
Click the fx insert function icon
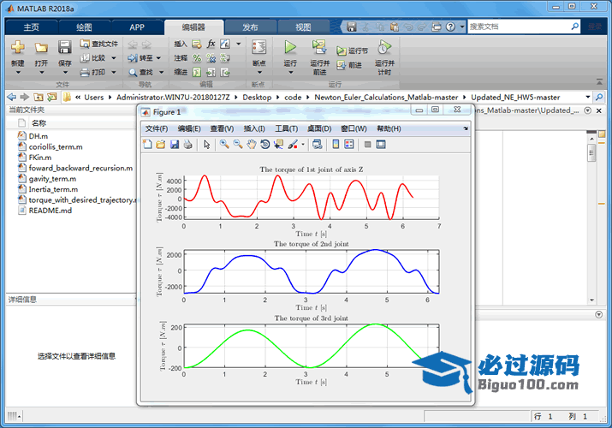point(211,44)
